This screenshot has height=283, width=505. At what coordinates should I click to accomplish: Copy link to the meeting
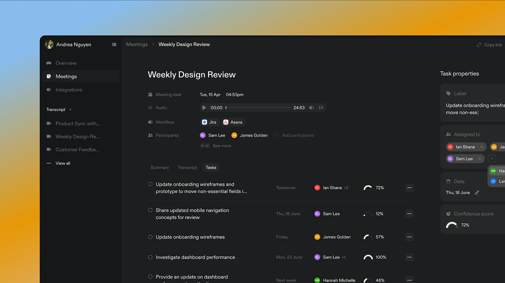[489, 45]
